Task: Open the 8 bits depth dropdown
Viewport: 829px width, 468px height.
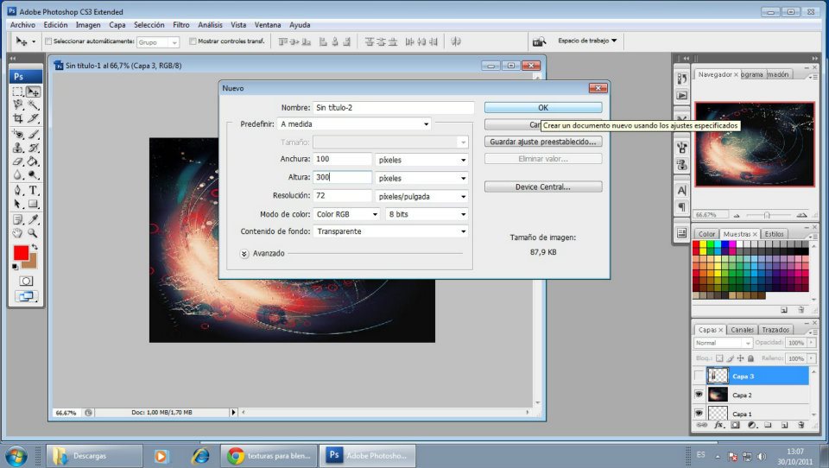Action: (427, 214)
